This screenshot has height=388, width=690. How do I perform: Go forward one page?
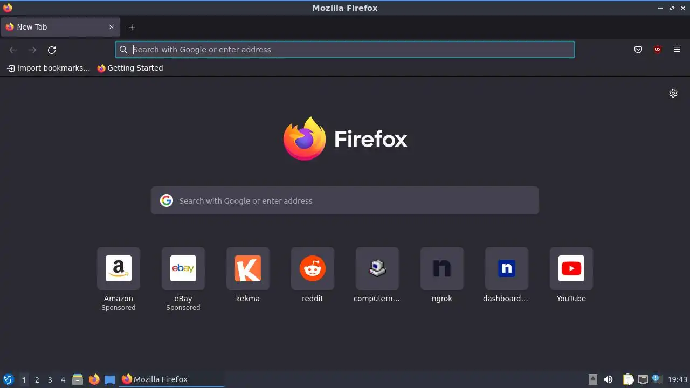coord(32,50)
